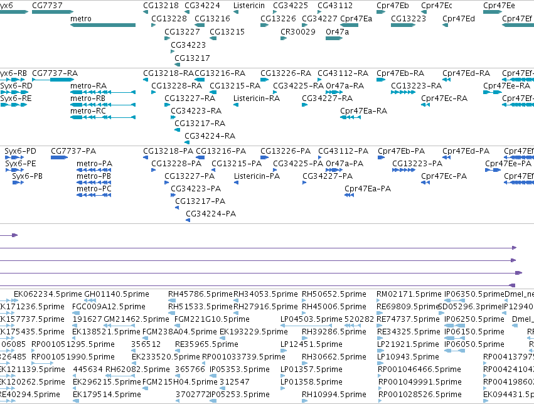Click the CG7737-PA protein label
This screenshot has width=534, height=404.
point(73,151)
